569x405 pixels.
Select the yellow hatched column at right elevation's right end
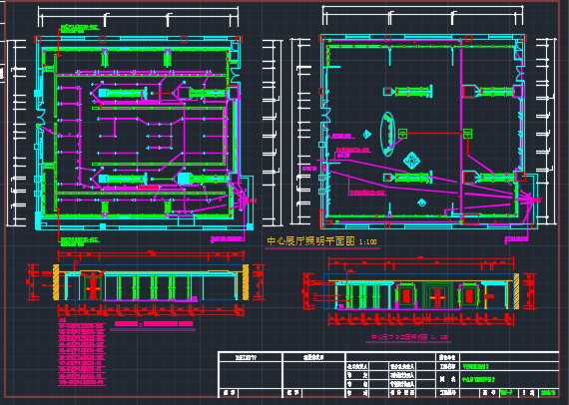pyautogui.click(x=516, y=291)
